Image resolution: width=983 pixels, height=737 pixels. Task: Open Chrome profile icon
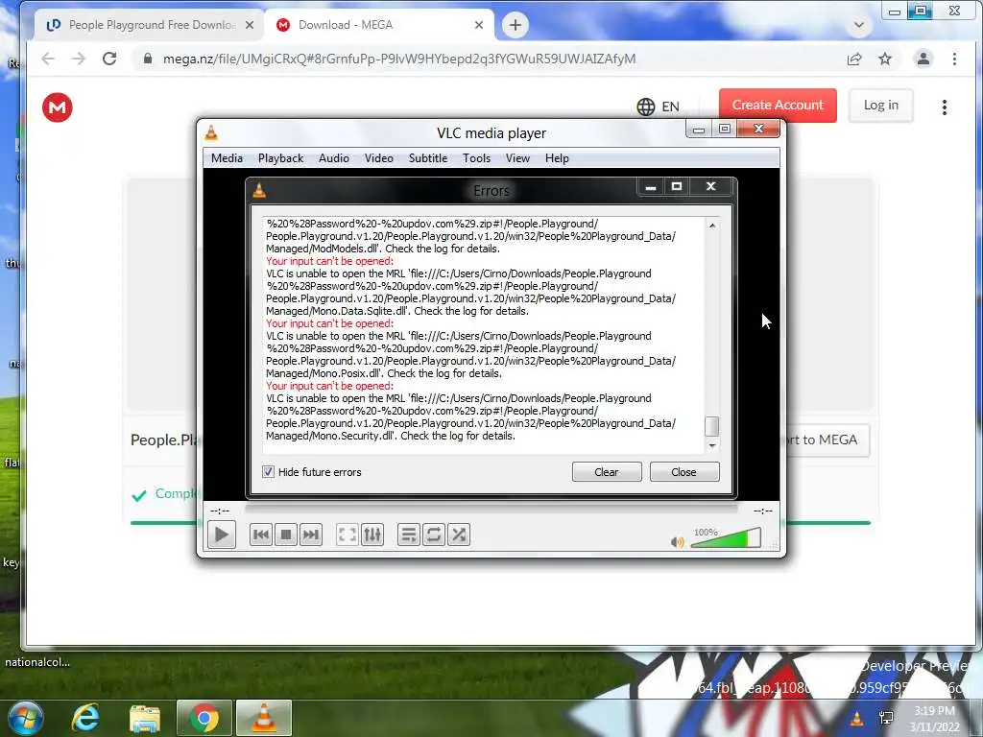click(923, 59)
